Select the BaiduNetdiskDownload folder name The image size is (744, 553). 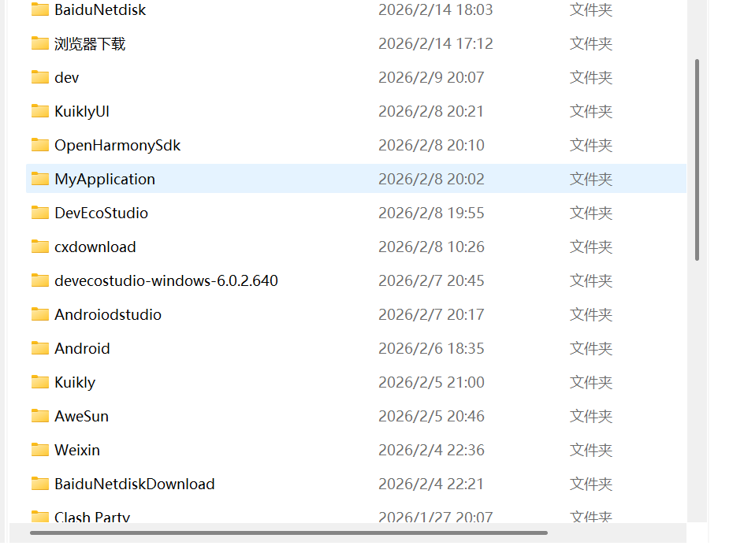(x=134, y=484)
